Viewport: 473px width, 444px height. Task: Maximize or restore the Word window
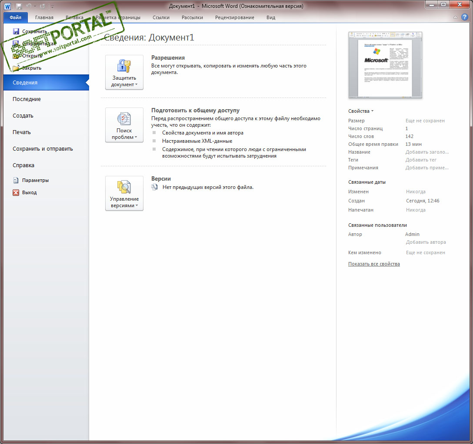443,4
